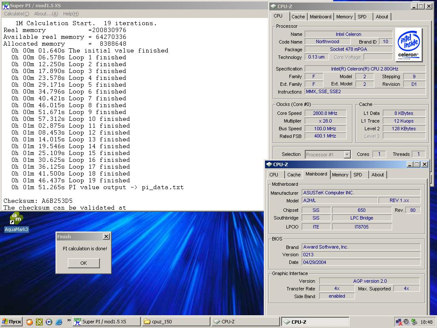Launch the media player quick launch icon

pyautogui.click(x=49, y=322)
